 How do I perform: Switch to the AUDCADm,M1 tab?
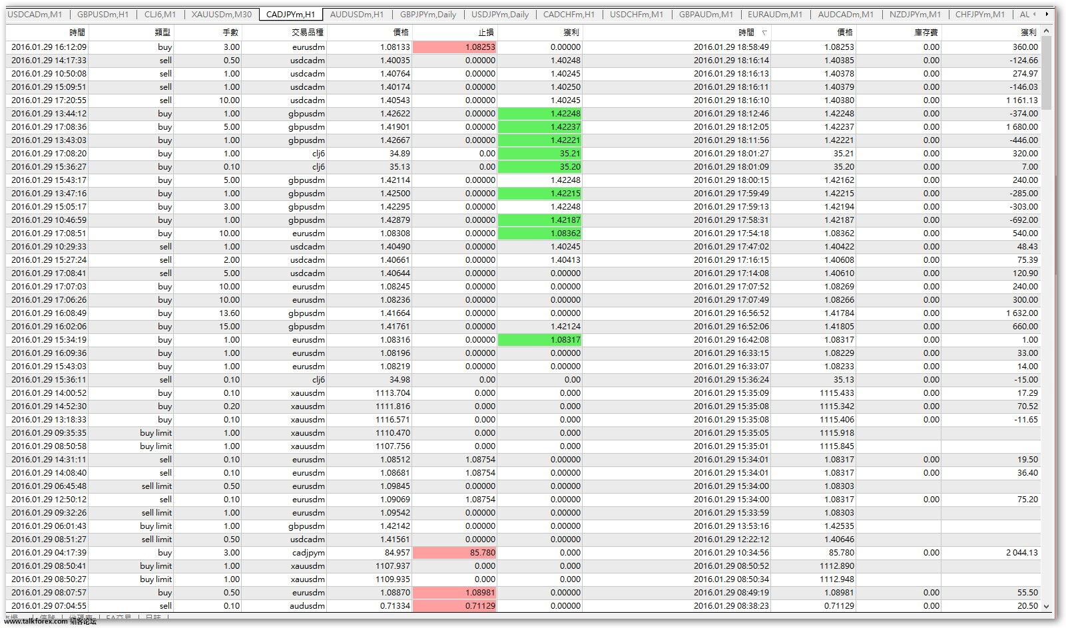[846, 14]
